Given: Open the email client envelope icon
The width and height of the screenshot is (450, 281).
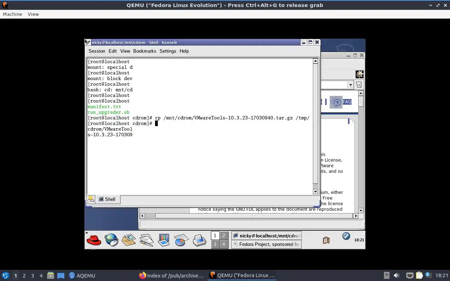Looking at the screenshot, I should click(129, 240).
